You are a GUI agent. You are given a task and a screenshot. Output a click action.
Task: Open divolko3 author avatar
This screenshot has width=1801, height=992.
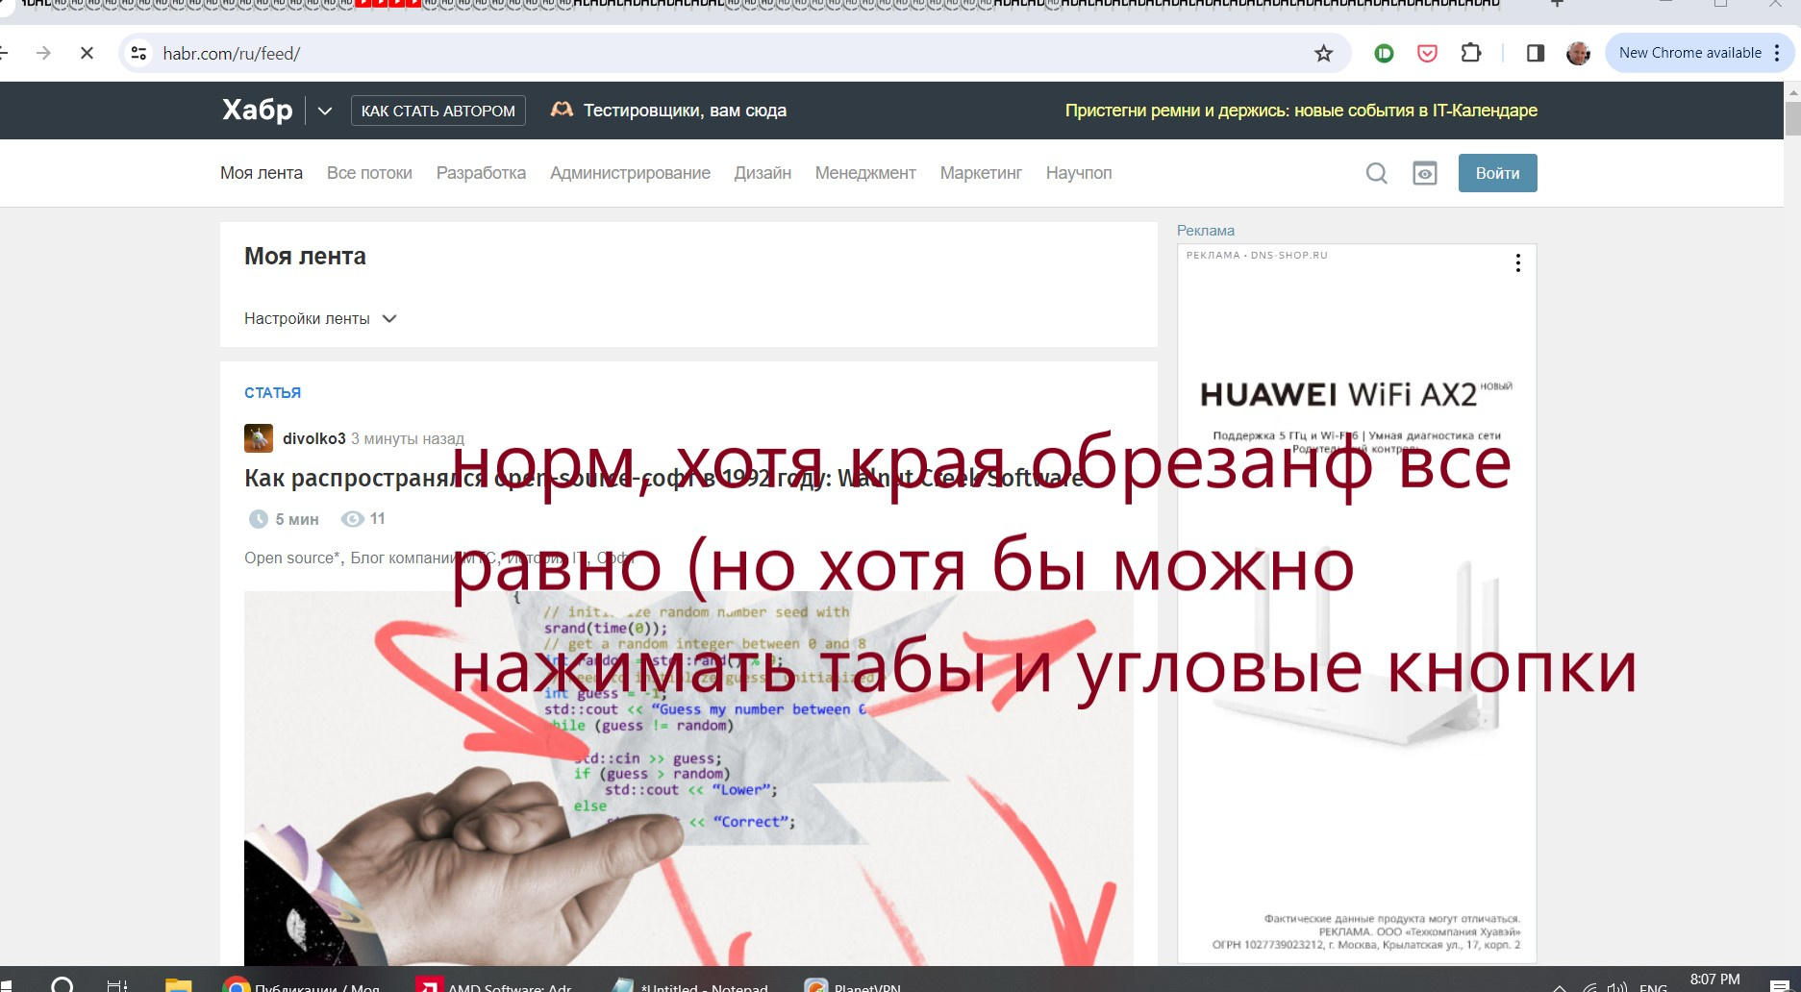[259, 438]
